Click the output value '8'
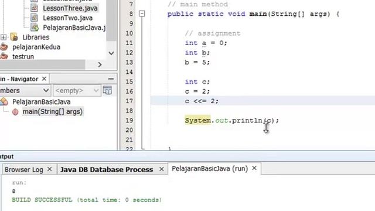Image resolution: width=375 pixels, height=211 pixels. (13, 191)
